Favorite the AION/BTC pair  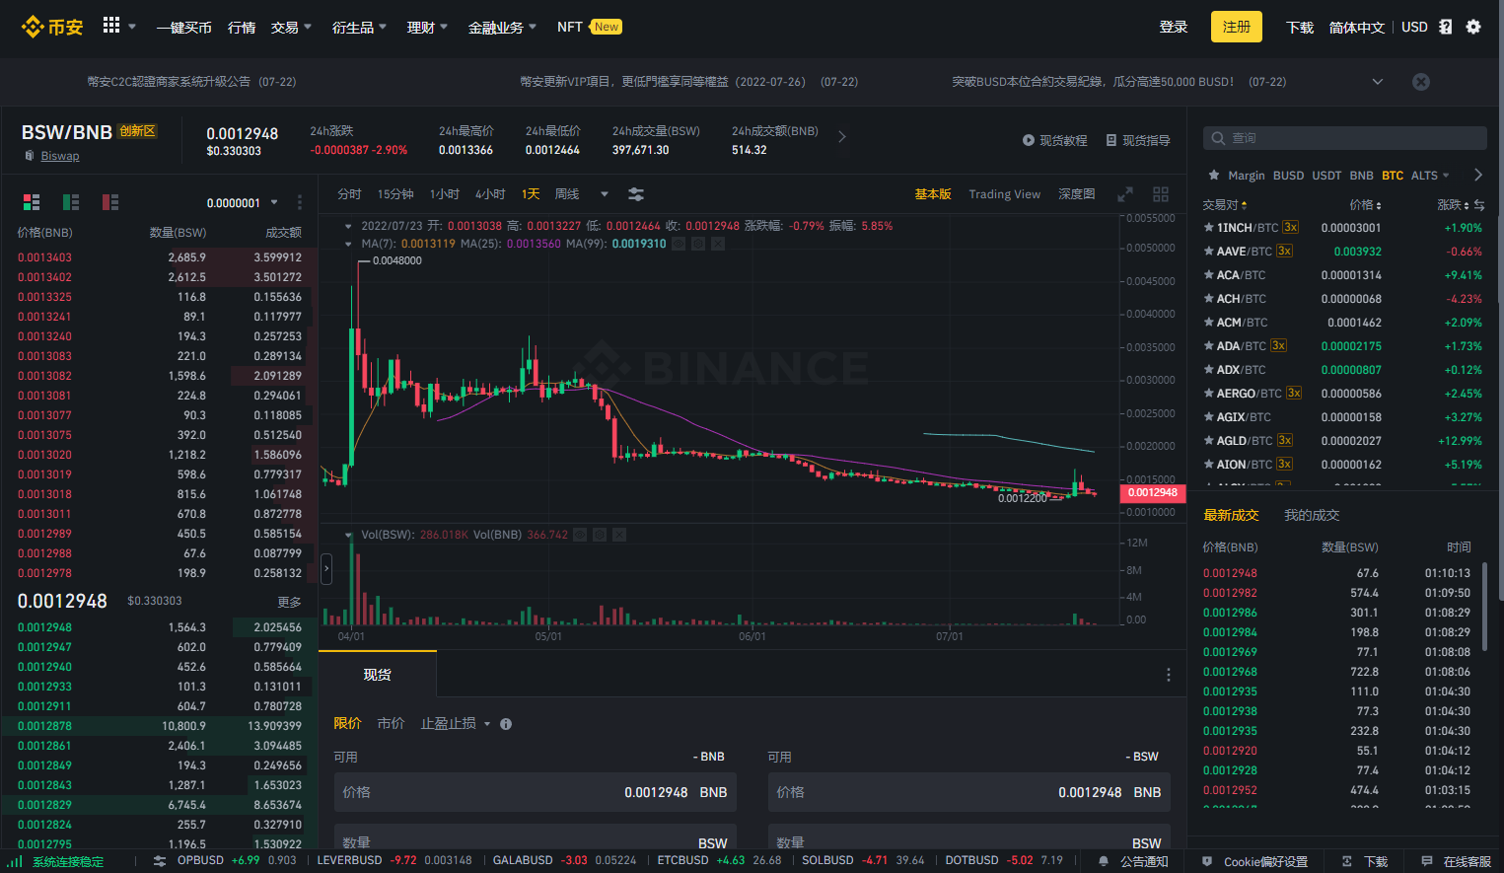(1208, 465)
